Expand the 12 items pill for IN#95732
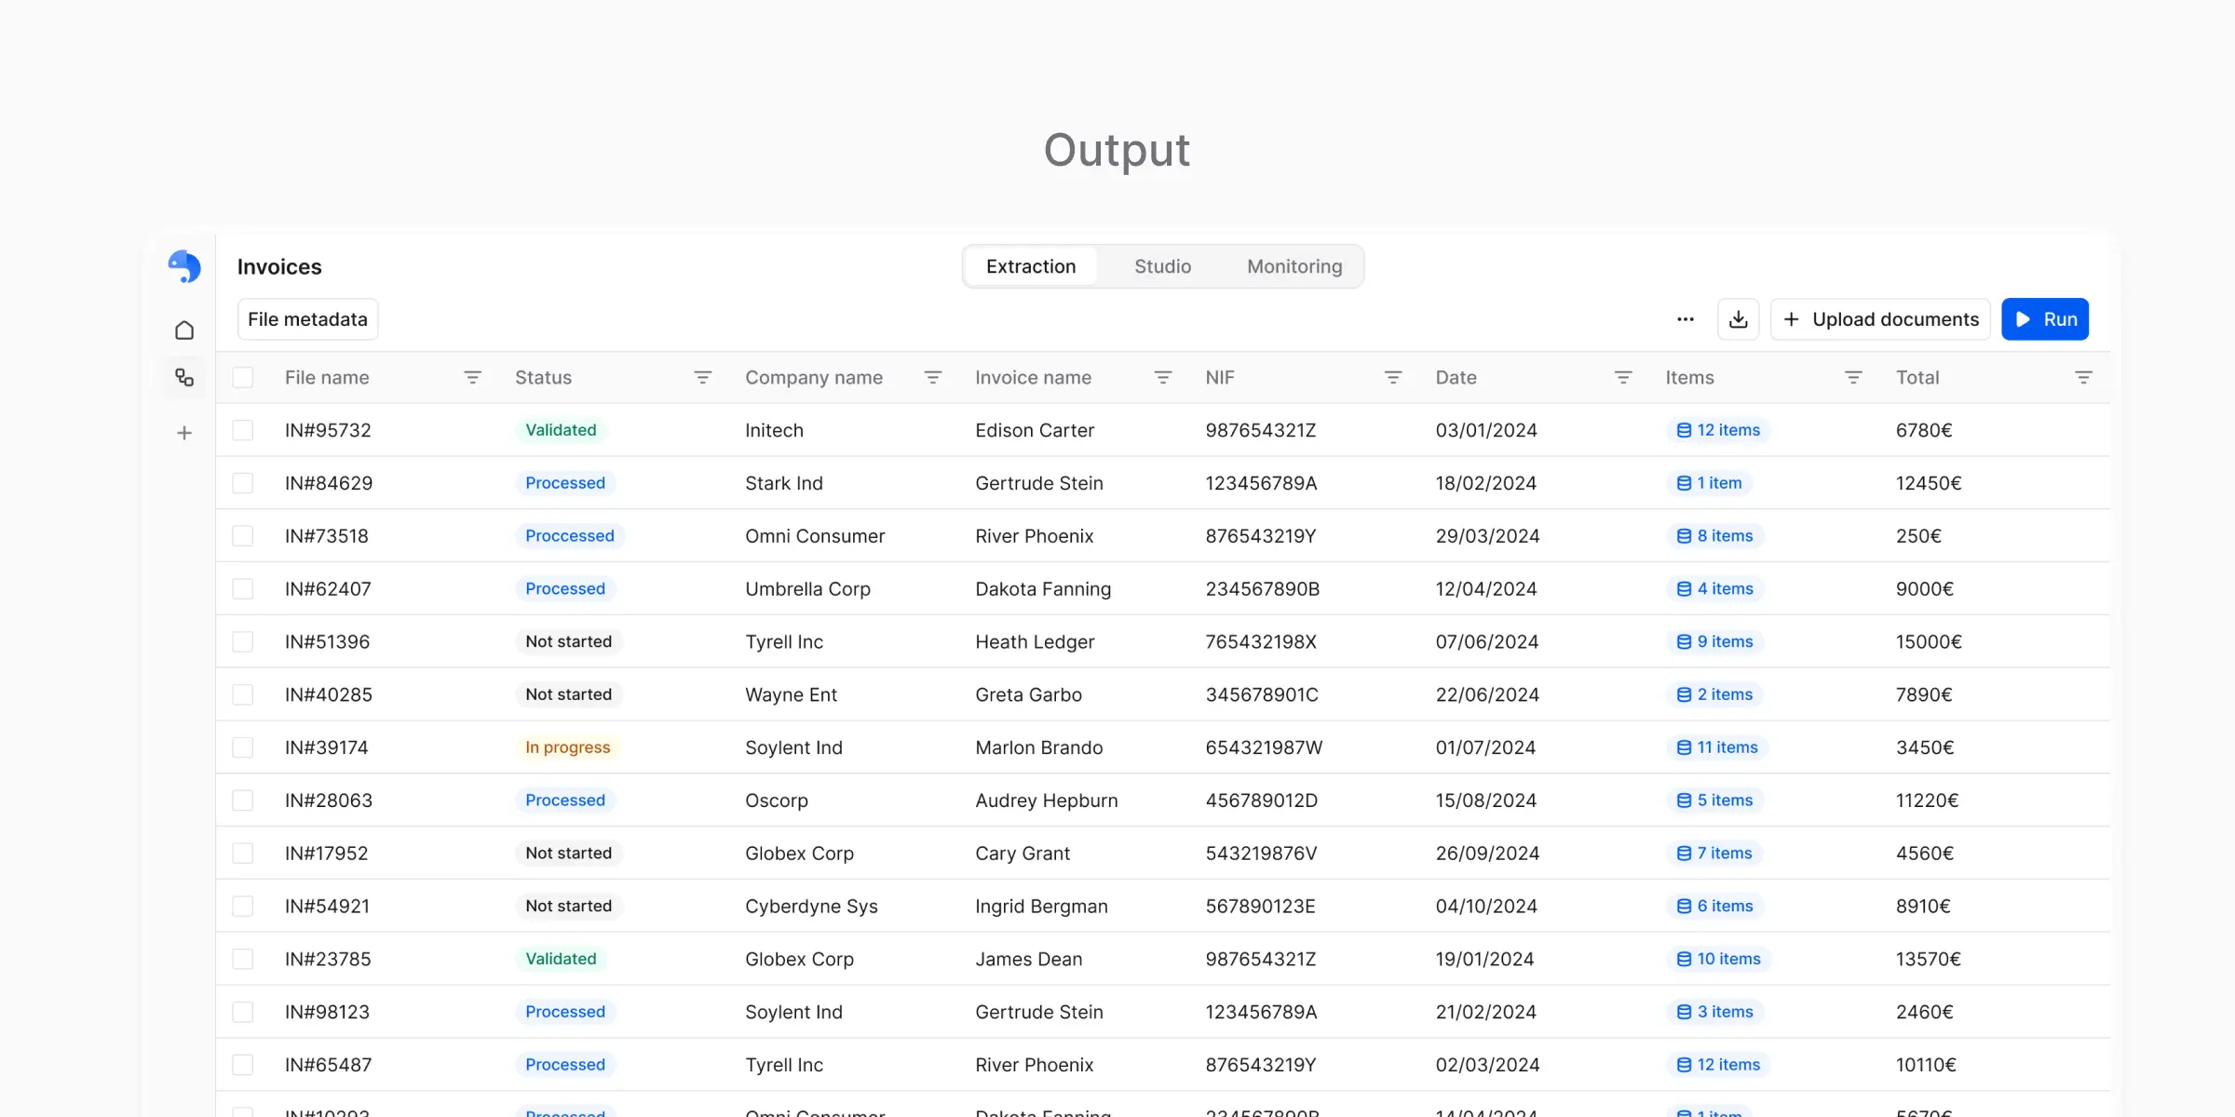2235x1117 pixels. click(x=1718, y=430)
